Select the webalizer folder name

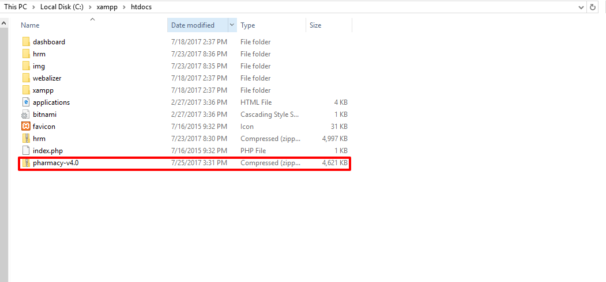pyautogui.click(x=47, y=78)
